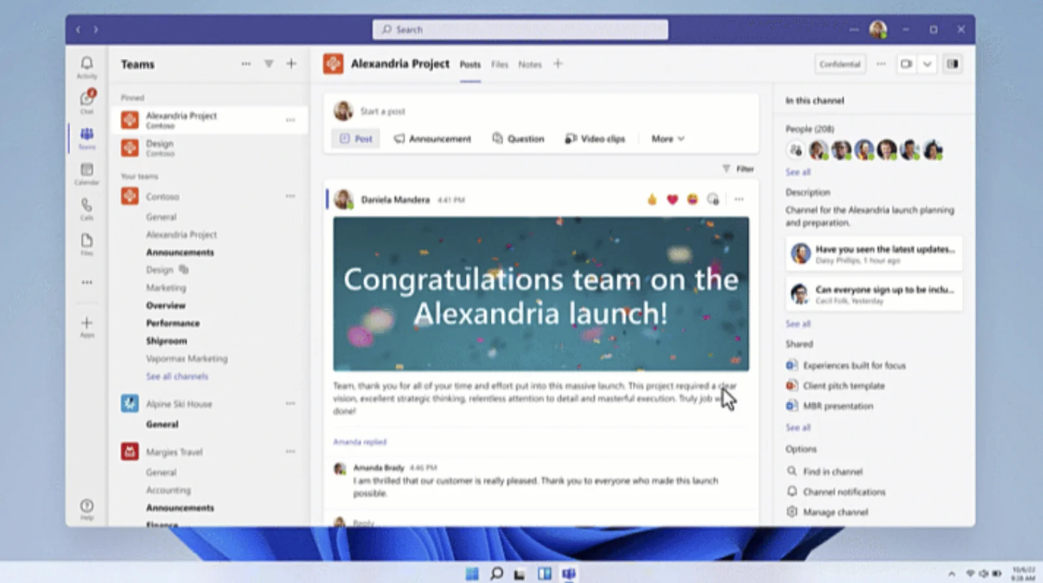This screenshot has height=583, width=1043.
Task: Open the Files section
Action: pos(86,244)
